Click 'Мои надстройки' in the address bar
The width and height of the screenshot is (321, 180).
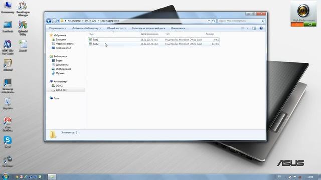[x=109, y=21]
